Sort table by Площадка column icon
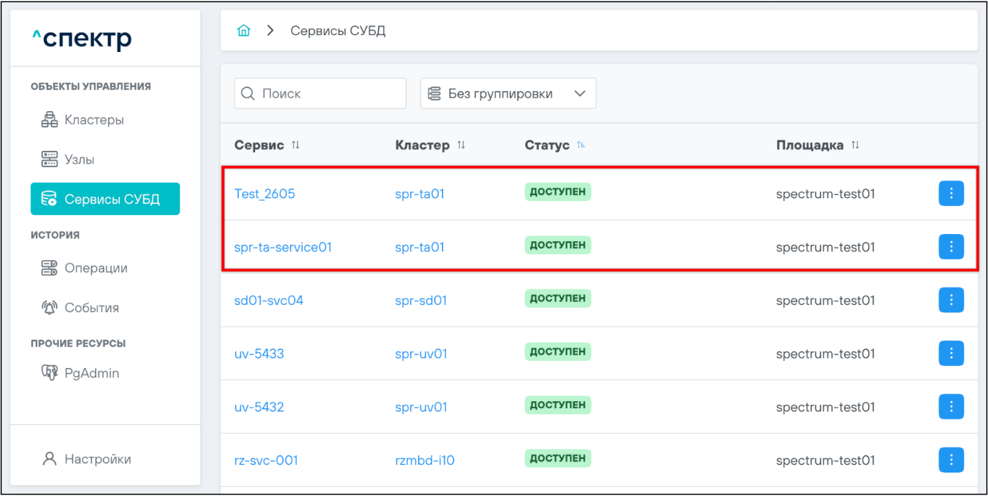988x496 pixels. click(855, 145)
